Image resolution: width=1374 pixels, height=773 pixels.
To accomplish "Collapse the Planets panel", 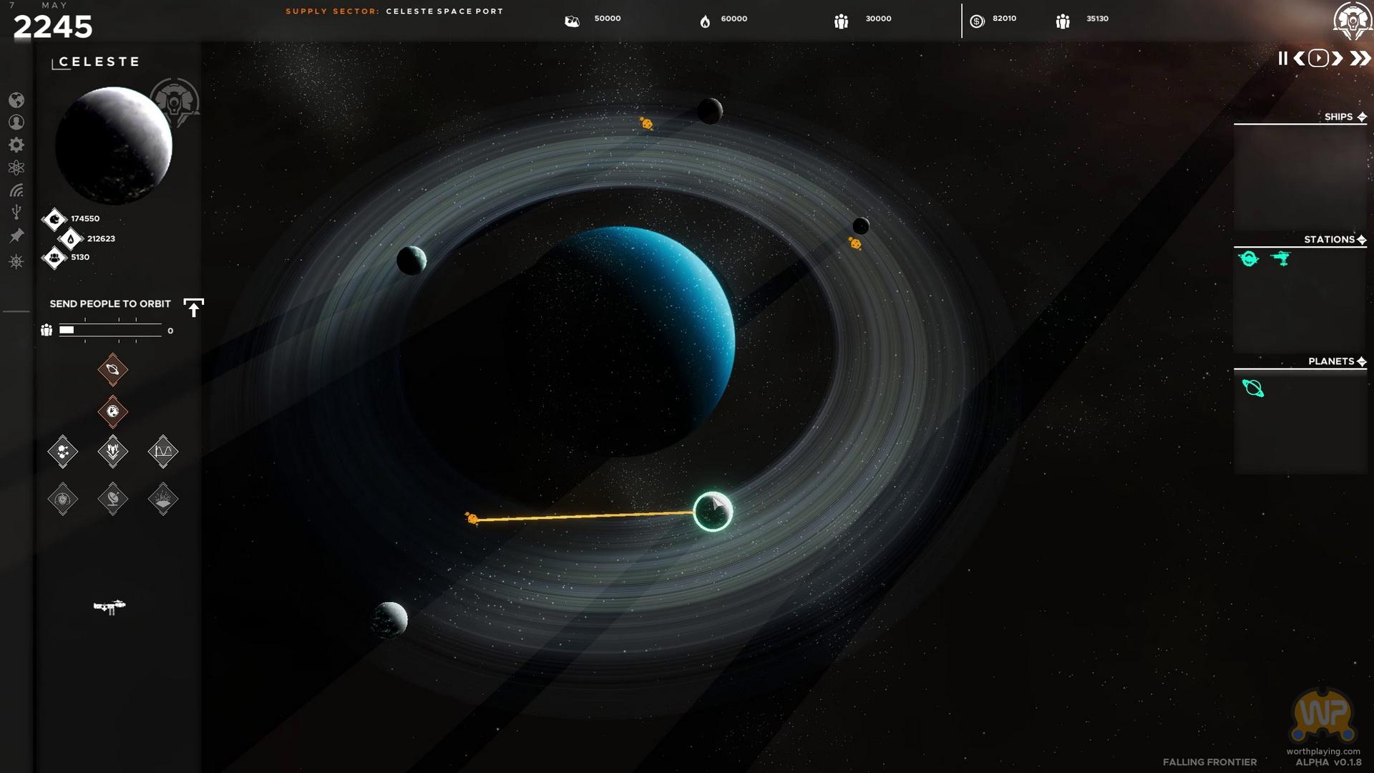I will pos(1362,361).
